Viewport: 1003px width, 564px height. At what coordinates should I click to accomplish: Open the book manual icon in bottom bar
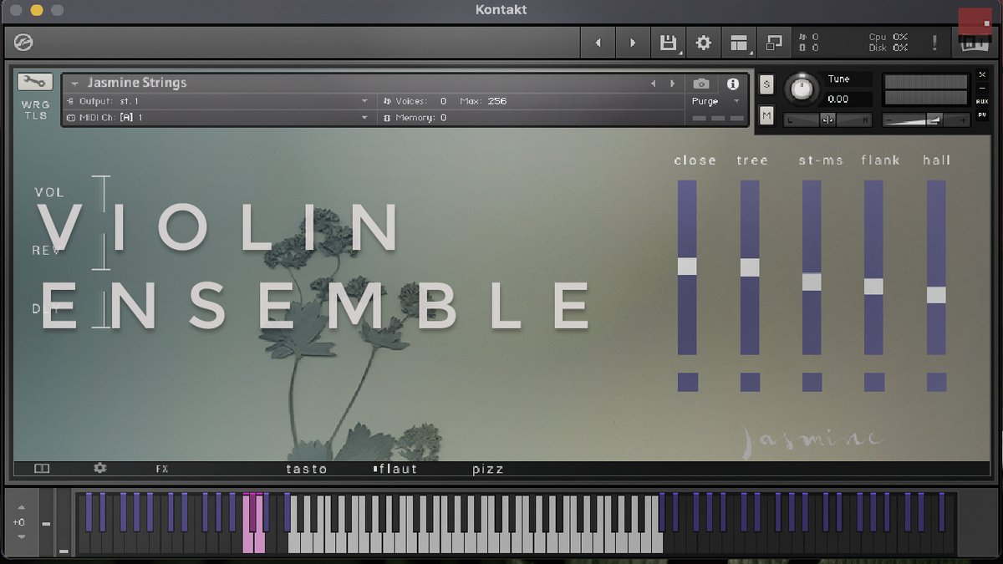42,469
